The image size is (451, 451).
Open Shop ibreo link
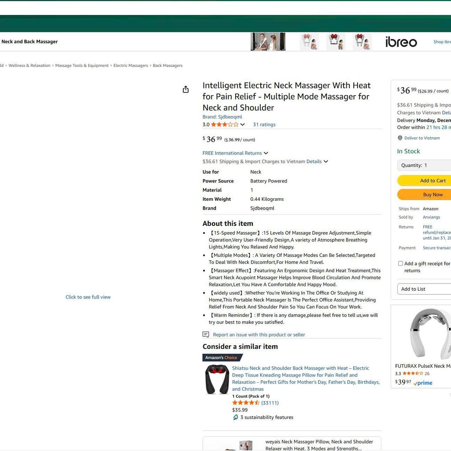pos(442,42)
